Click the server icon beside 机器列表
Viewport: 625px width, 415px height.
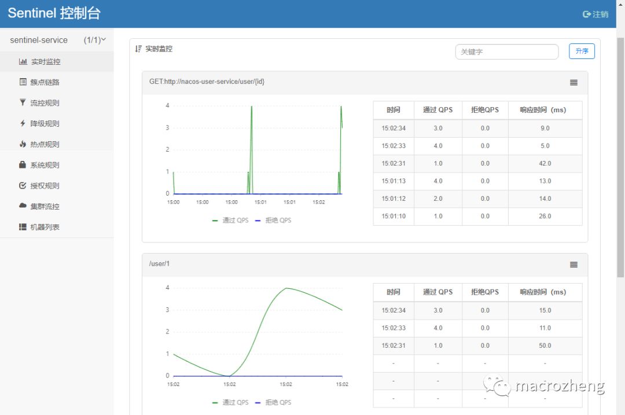click(x=23, y=227)
